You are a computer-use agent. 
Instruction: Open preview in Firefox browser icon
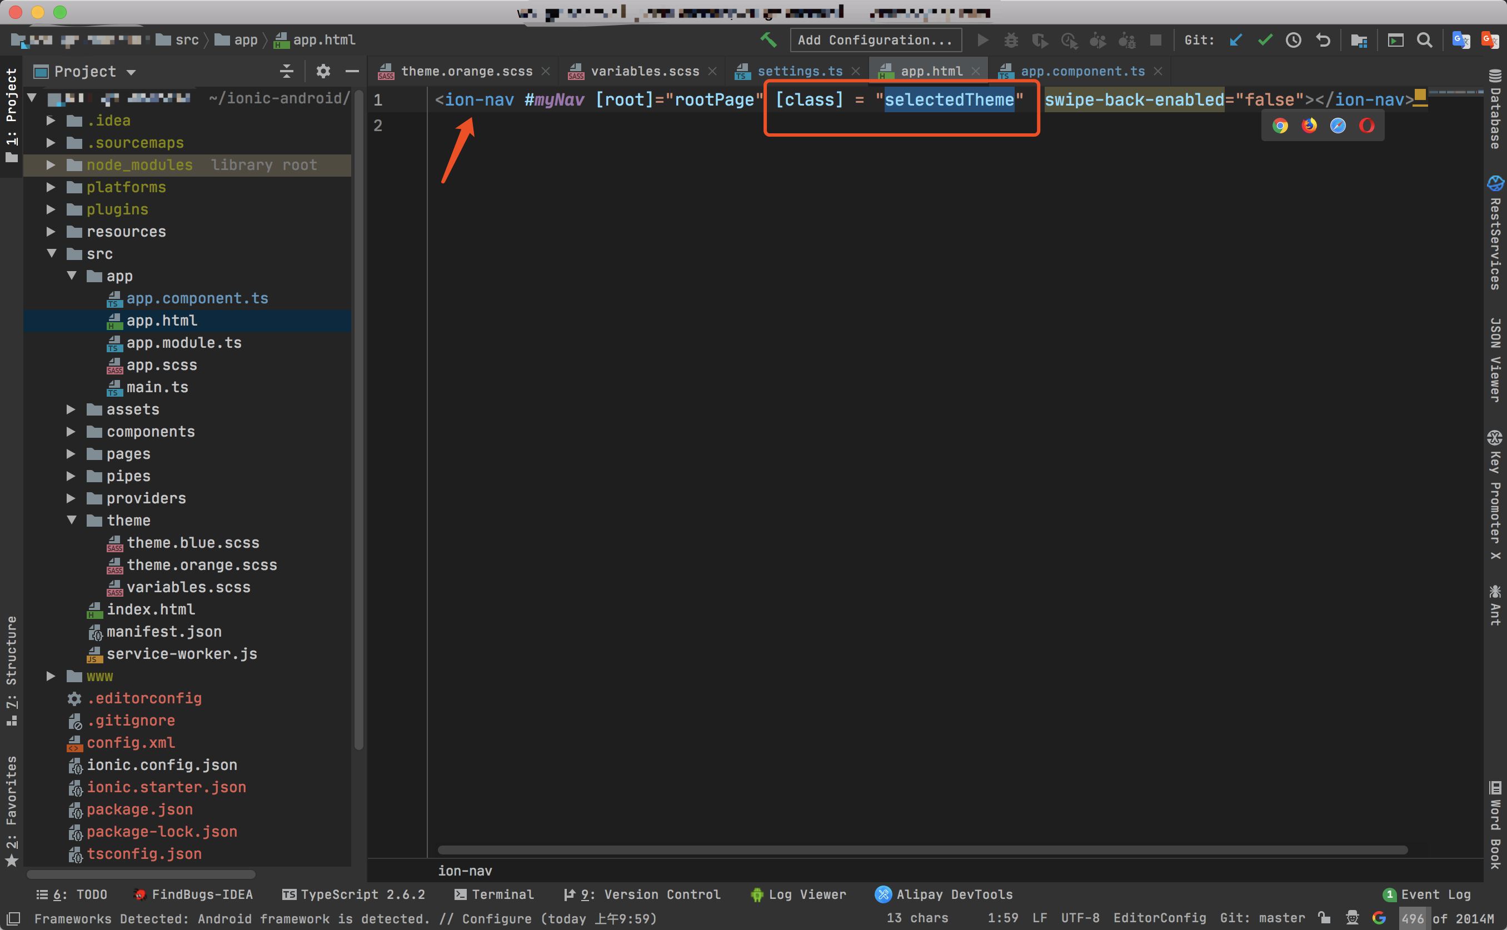click(x=1309, y=126)
